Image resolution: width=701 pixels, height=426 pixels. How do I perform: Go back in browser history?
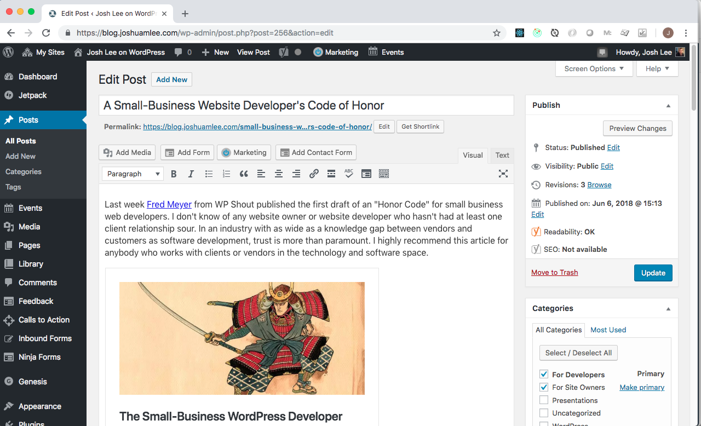(x=11, y=33)
